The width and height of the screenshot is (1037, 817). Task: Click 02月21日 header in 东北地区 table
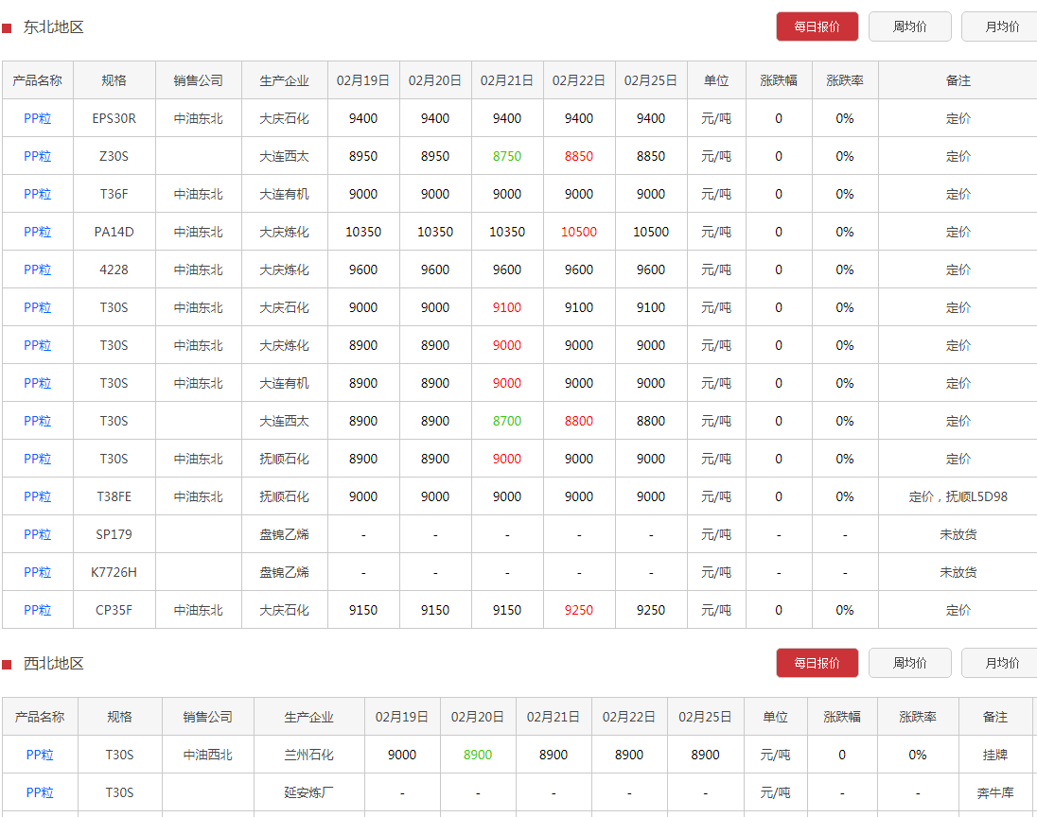tap(507, 80)
